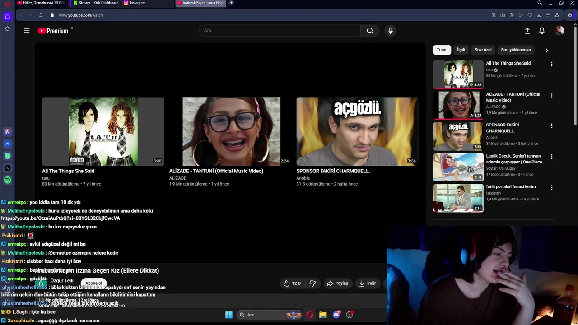The width and height of the screenshot is (578, 325).
Task: Play endscreen ALİZADE - TANTUNİ thumbnail
Action: (231, 131)
